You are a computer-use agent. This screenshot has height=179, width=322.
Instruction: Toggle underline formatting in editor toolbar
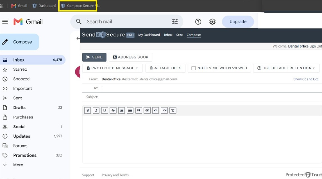pyautogui.click(x=105, y=111)
